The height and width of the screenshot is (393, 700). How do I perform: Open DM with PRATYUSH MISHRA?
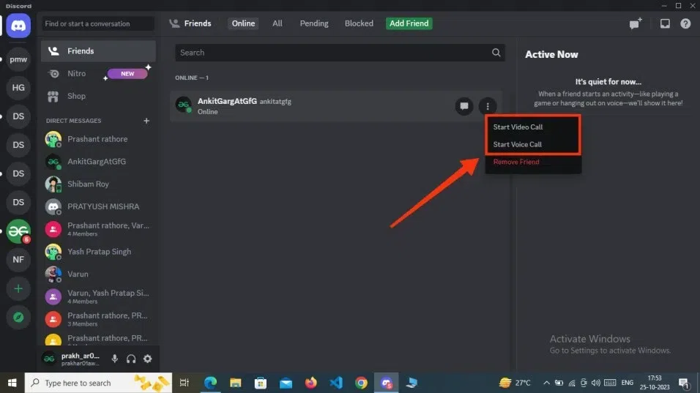[x=98, y=206]
